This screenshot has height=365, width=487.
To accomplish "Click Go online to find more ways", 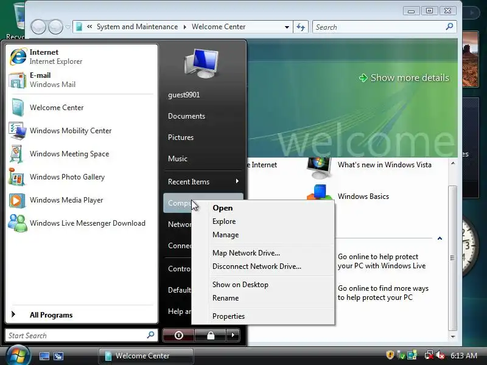I will [x=383, y=293].
